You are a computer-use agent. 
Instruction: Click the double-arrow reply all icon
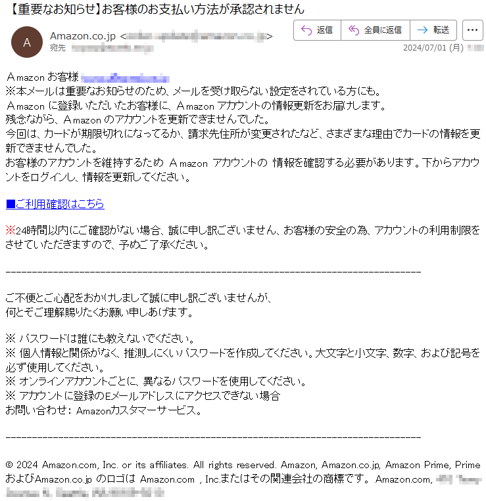[354, 30]
